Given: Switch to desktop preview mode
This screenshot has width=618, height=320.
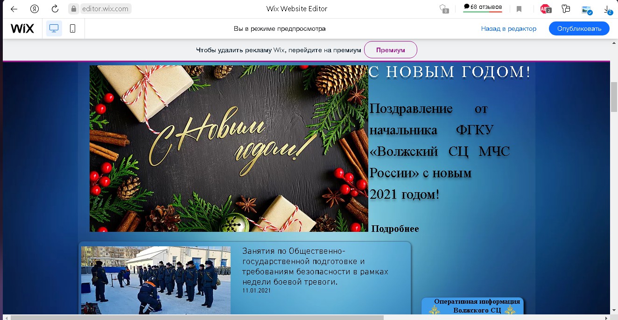Looking at the screenshot, I should [x=54, y=28].
